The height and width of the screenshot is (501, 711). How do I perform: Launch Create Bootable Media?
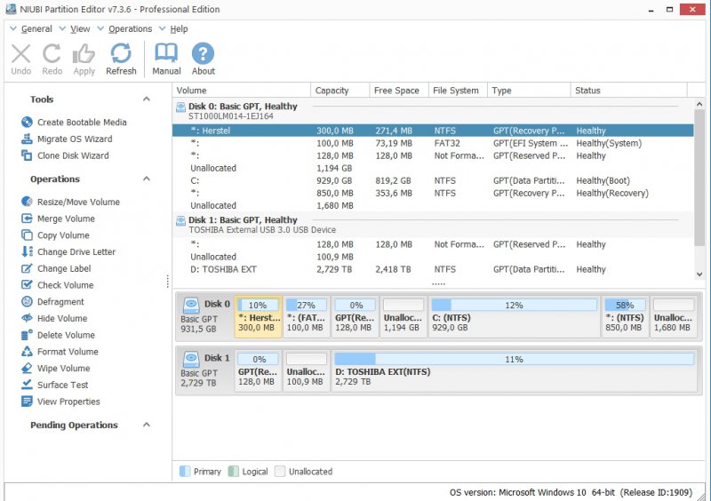[x=82, y=123]
